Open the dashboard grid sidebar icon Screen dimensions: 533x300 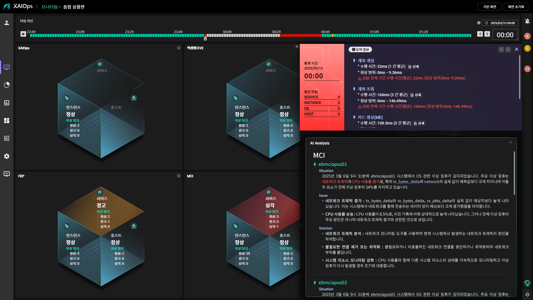tap(7, 121)
